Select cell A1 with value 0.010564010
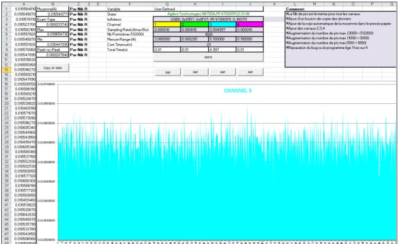 click(24, 9)
